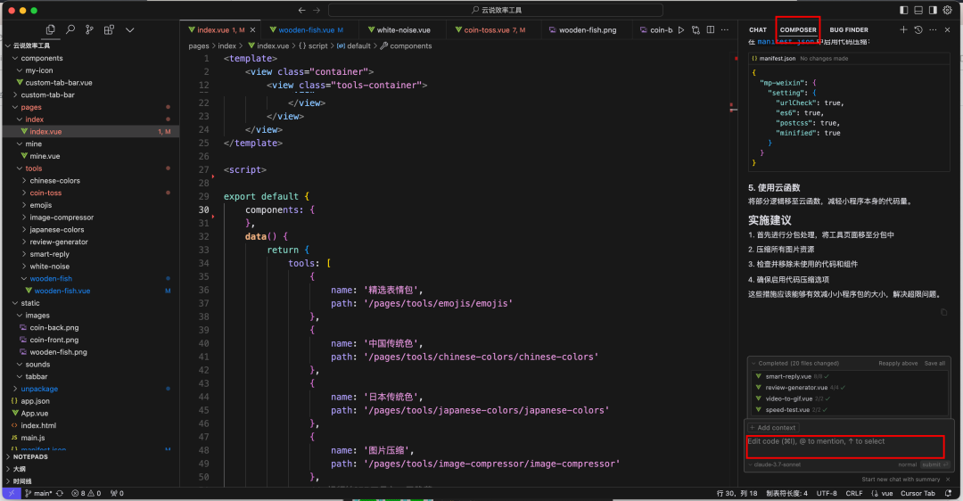
Task: Click Reapply above button
Action: pos(898,364)
